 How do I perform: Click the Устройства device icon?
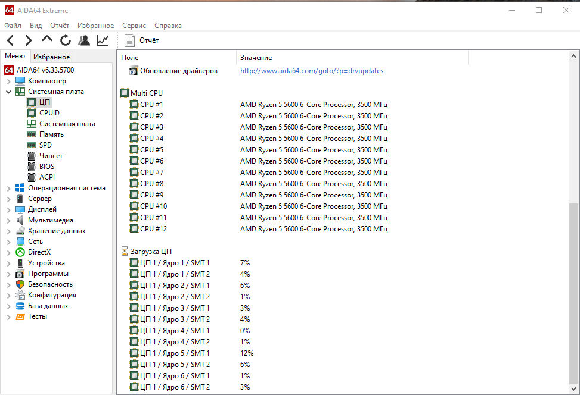20,263
